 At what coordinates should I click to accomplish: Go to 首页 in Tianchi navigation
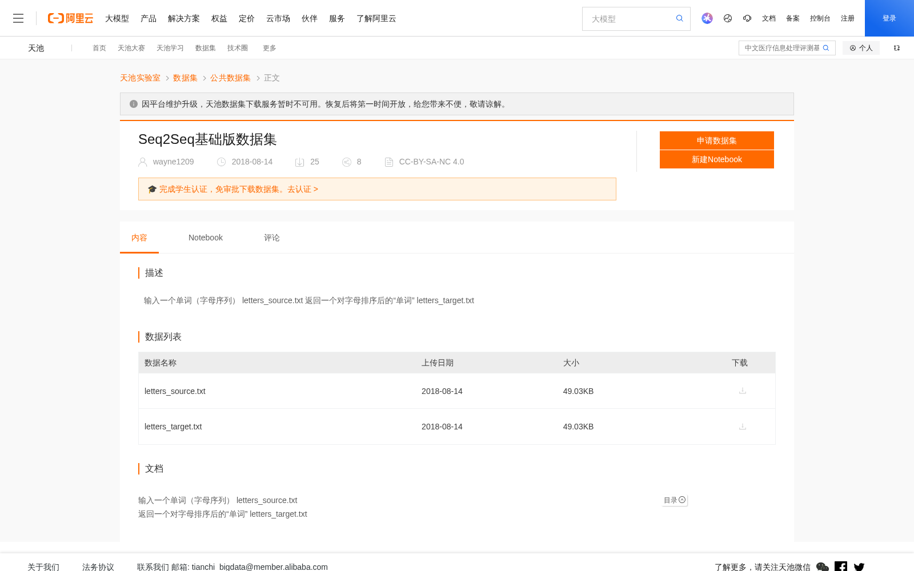click(99, 48)
